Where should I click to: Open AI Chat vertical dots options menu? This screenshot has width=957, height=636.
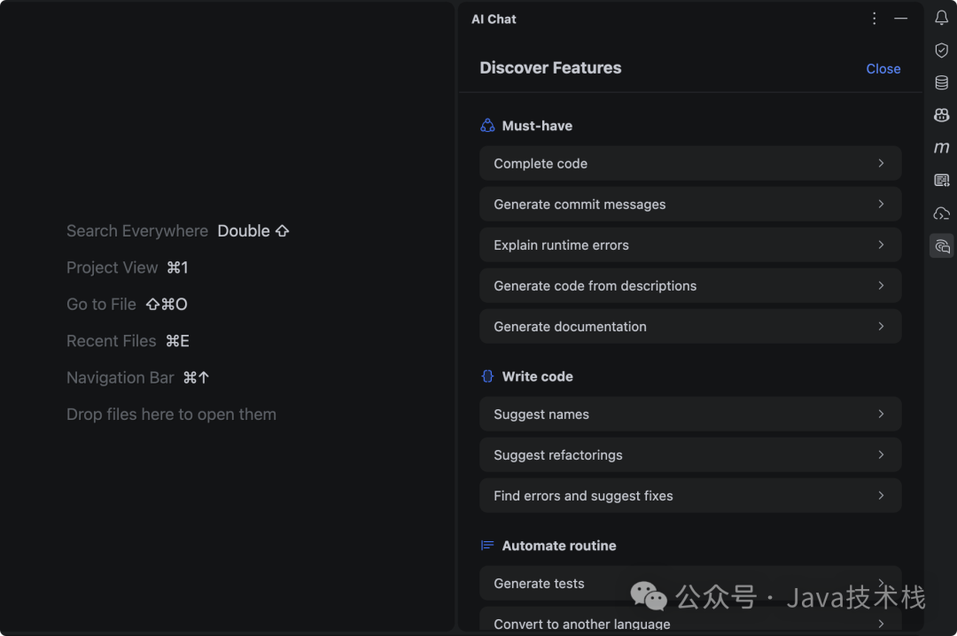tap(875, 19)
